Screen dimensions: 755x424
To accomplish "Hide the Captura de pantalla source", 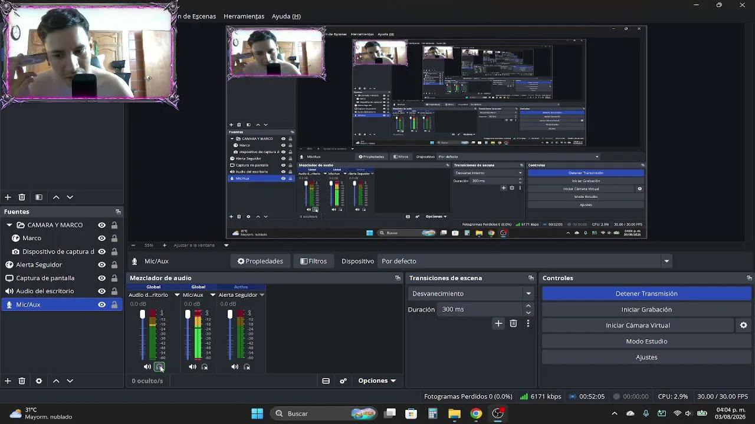I will (x=102, y=278).
